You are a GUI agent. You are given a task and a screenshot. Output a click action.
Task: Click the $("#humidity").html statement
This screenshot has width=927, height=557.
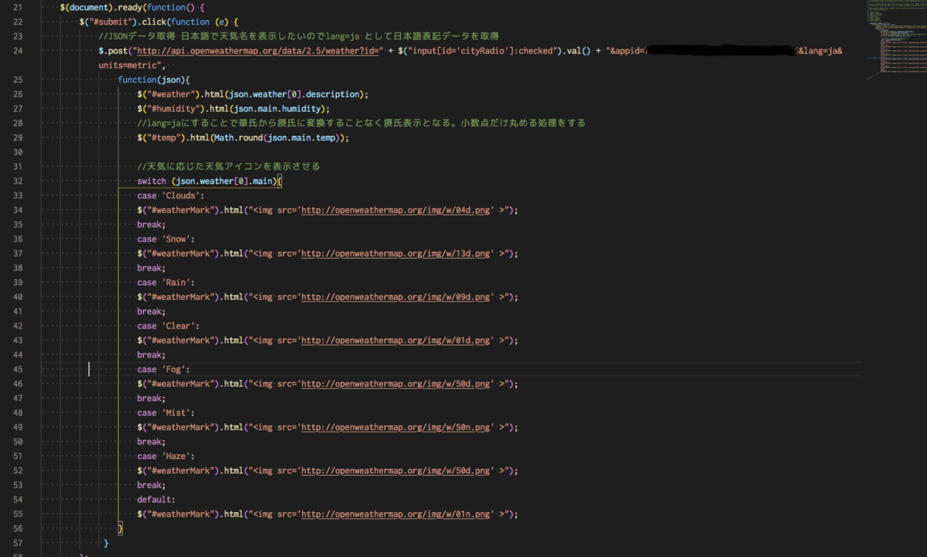tap(233, 109)
